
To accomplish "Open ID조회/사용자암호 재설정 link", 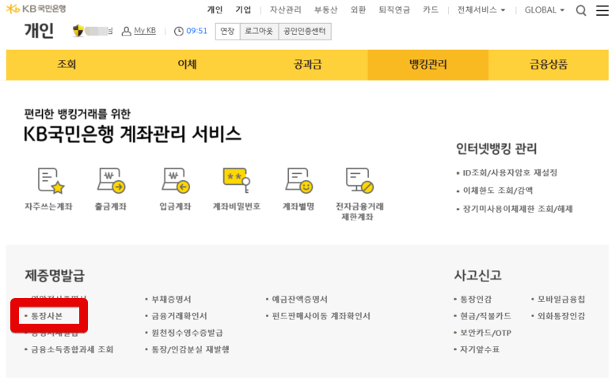I will click(510, 172).
